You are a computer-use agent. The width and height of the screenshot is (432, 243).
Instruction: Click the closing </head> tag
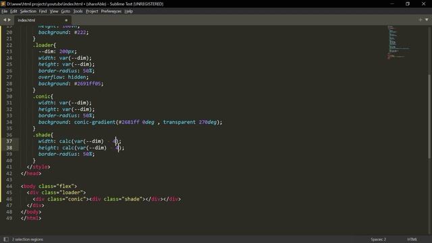coord(31,173)
